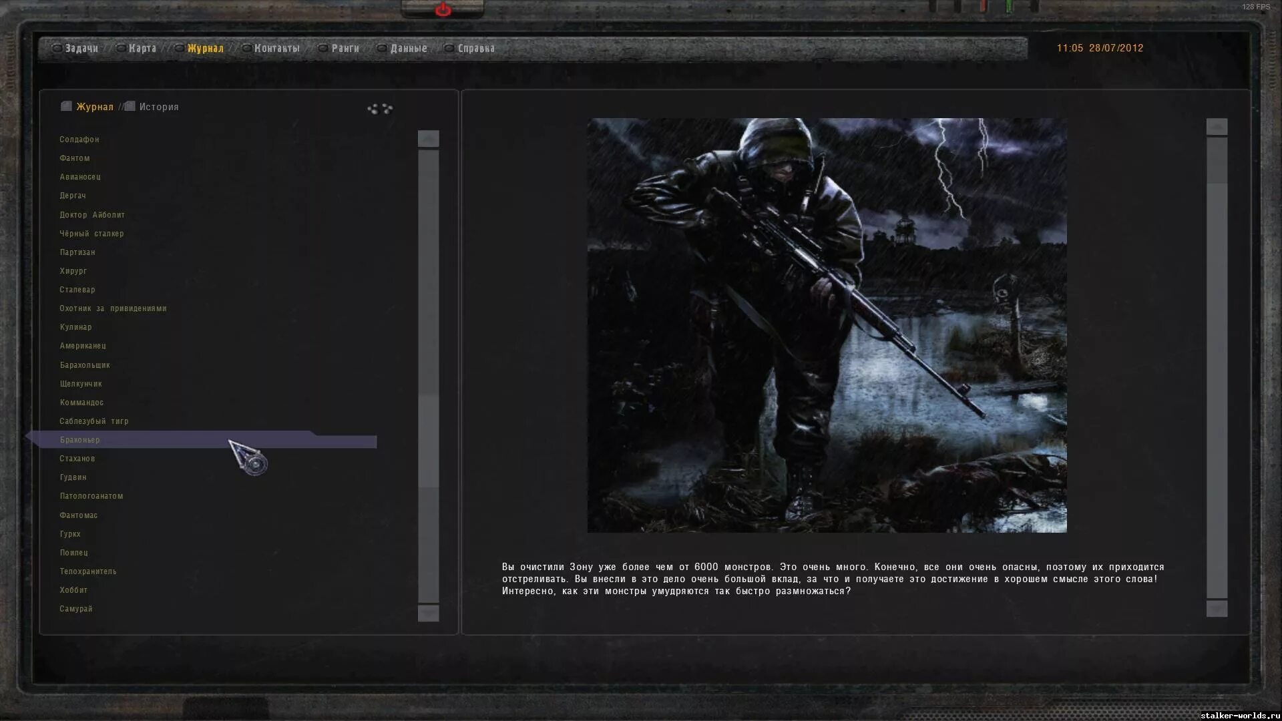Select the Стаханов entry
Screen dimensions: 1282x721
coord(77,459)
